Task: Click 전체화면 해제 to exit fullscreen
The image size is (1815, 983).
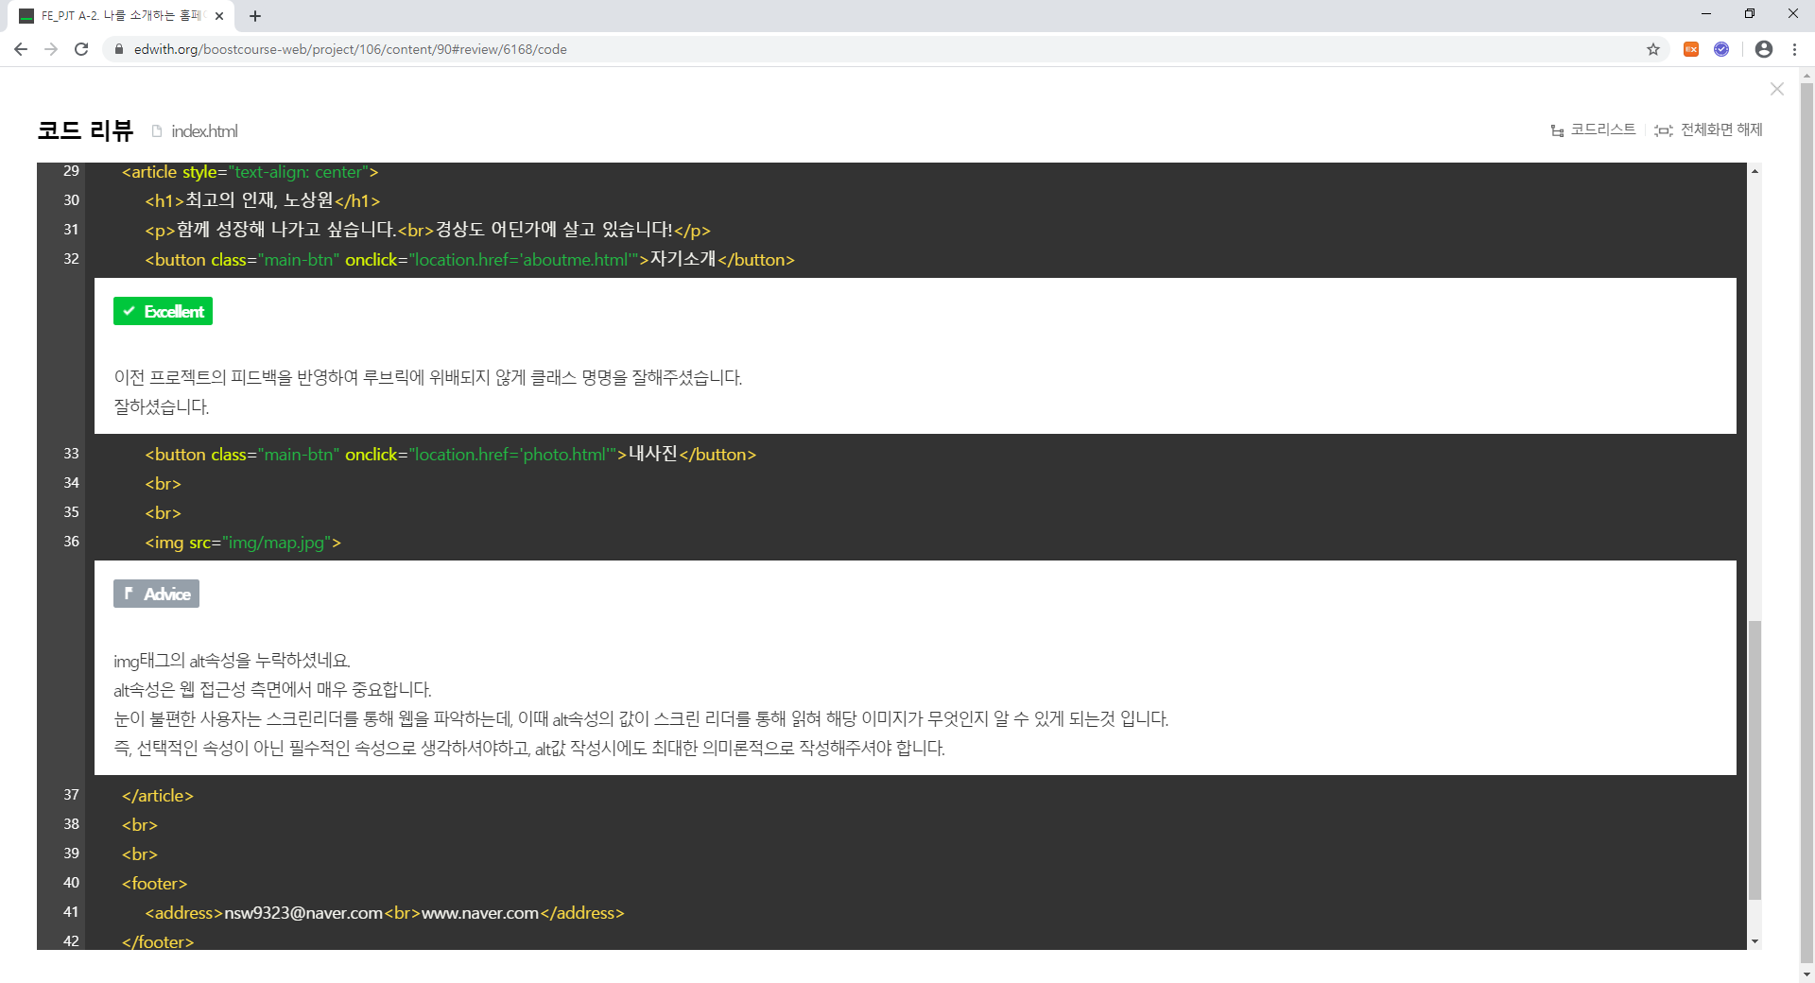Action: (x=1709, y=129)
